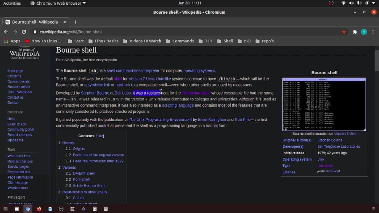Open the clock showing Jan 28 11:31

tap(189, 3)
